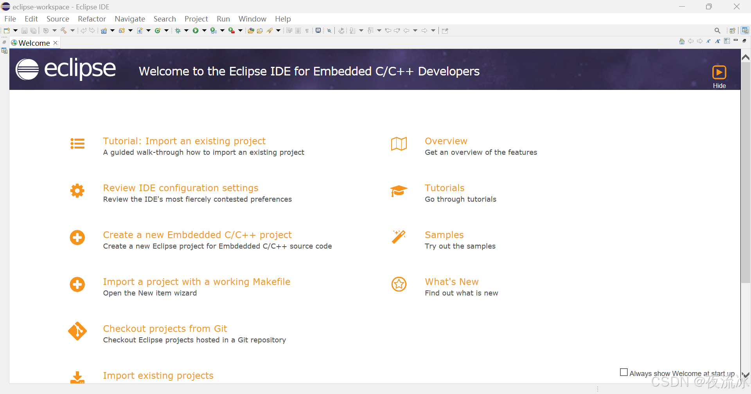Open the File menu
751x394 pixels.
click(x=10, y=19)
